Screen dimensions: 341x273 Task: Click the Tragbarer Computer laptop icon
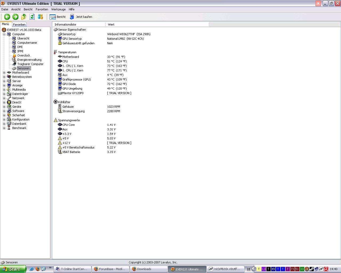point(14,64)
